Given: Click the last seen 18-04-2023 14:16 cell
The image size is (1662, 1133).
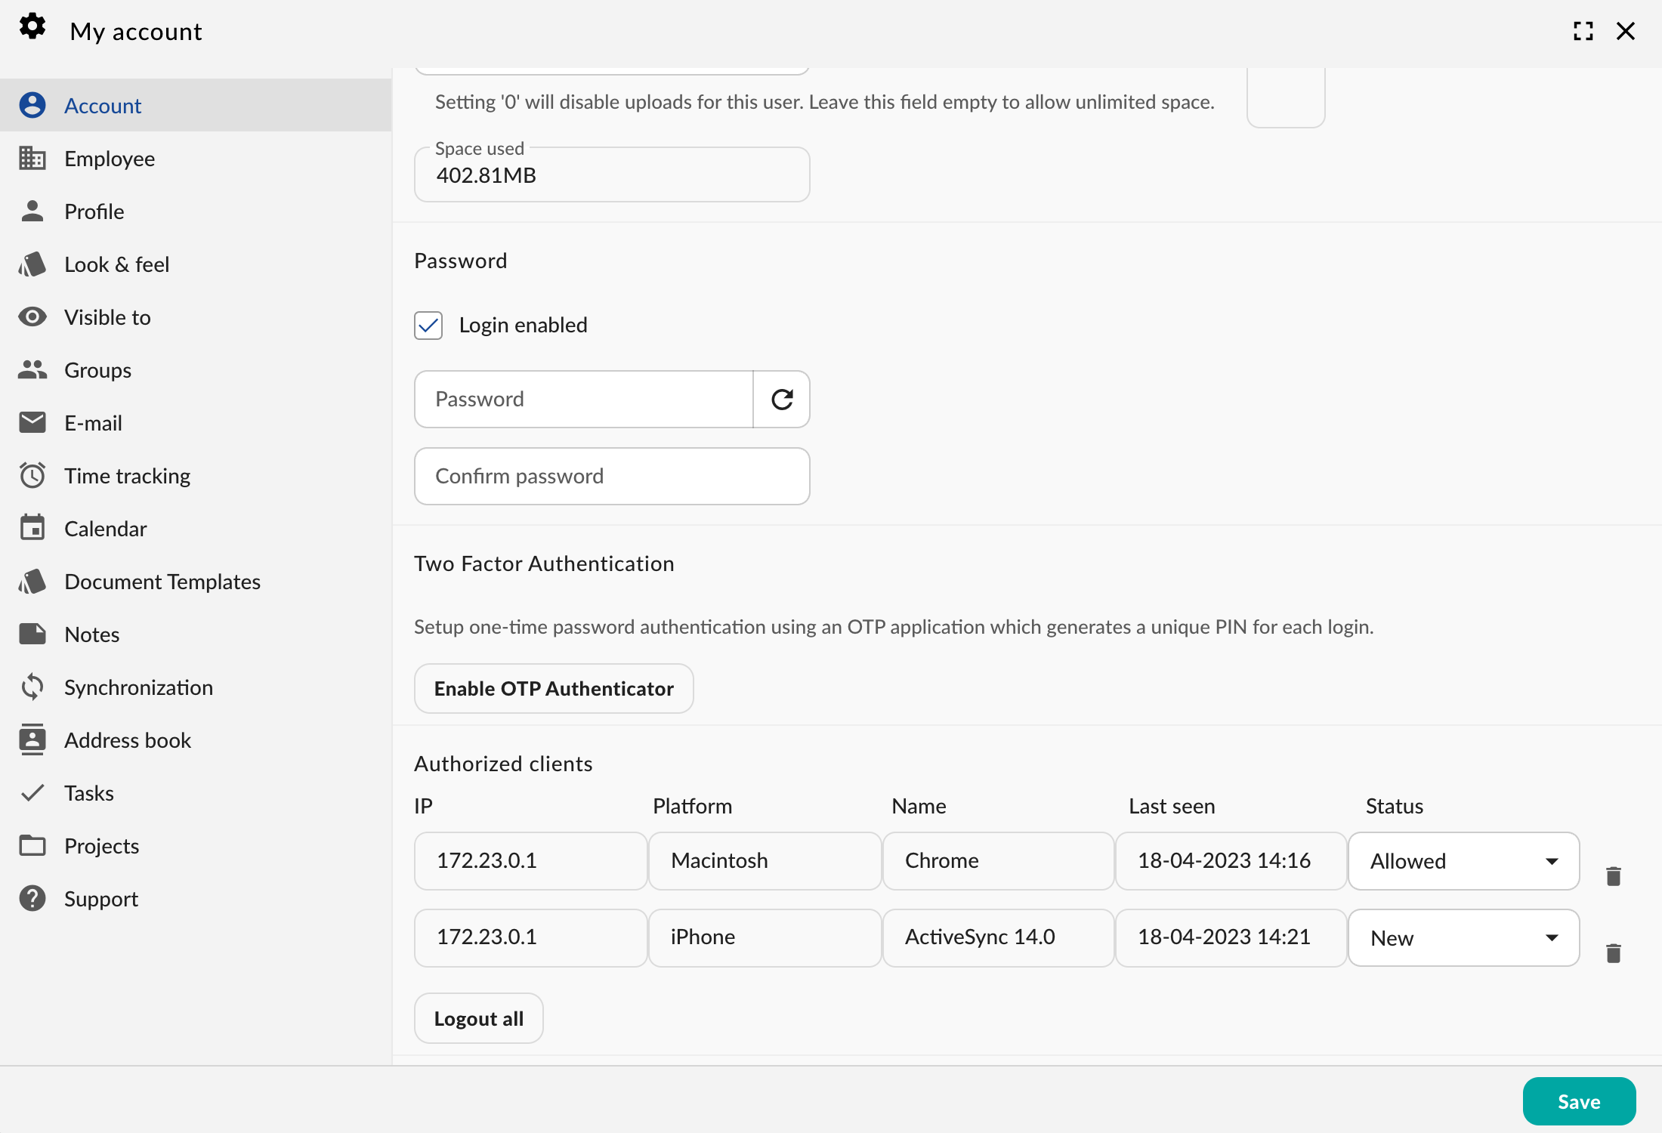Looking at the screenshot, I should 1231,861.
